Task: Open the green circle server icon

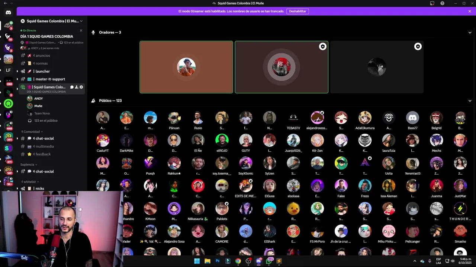Action: tap(8, 104)
